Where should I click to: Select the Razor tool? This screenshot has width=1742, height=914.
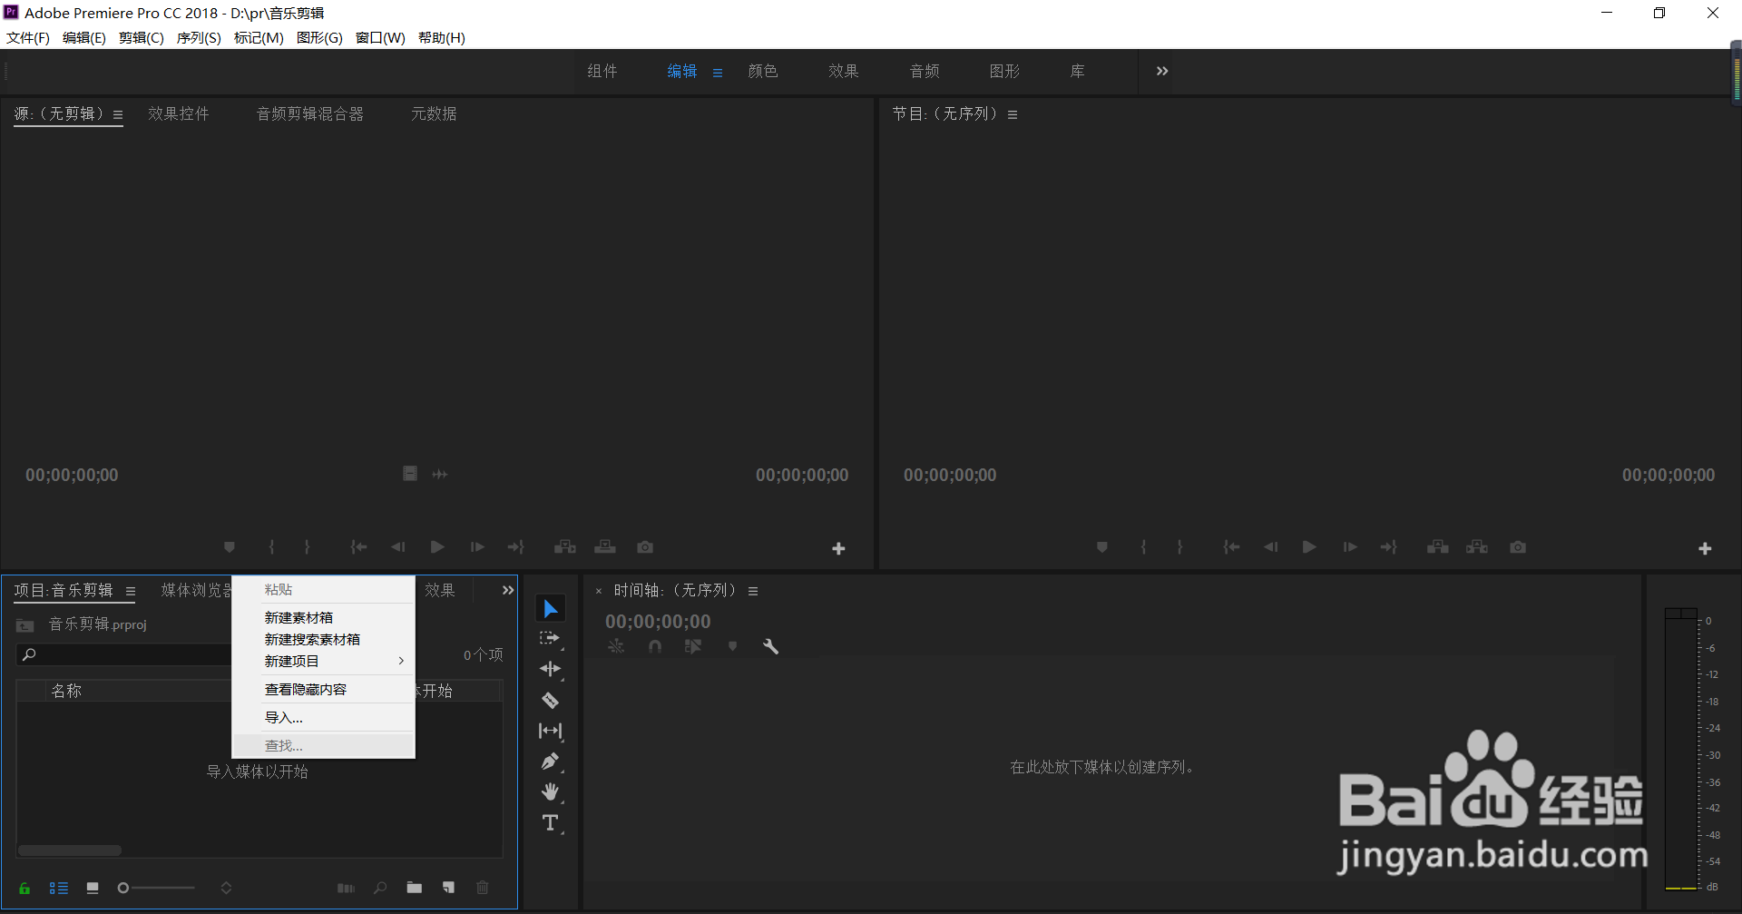(550, 700)
